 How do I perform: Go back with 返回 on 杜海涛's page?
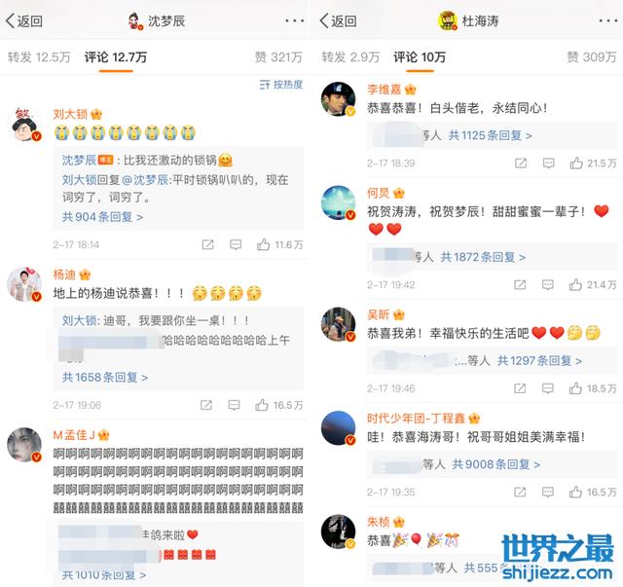[x=338, y=20]
